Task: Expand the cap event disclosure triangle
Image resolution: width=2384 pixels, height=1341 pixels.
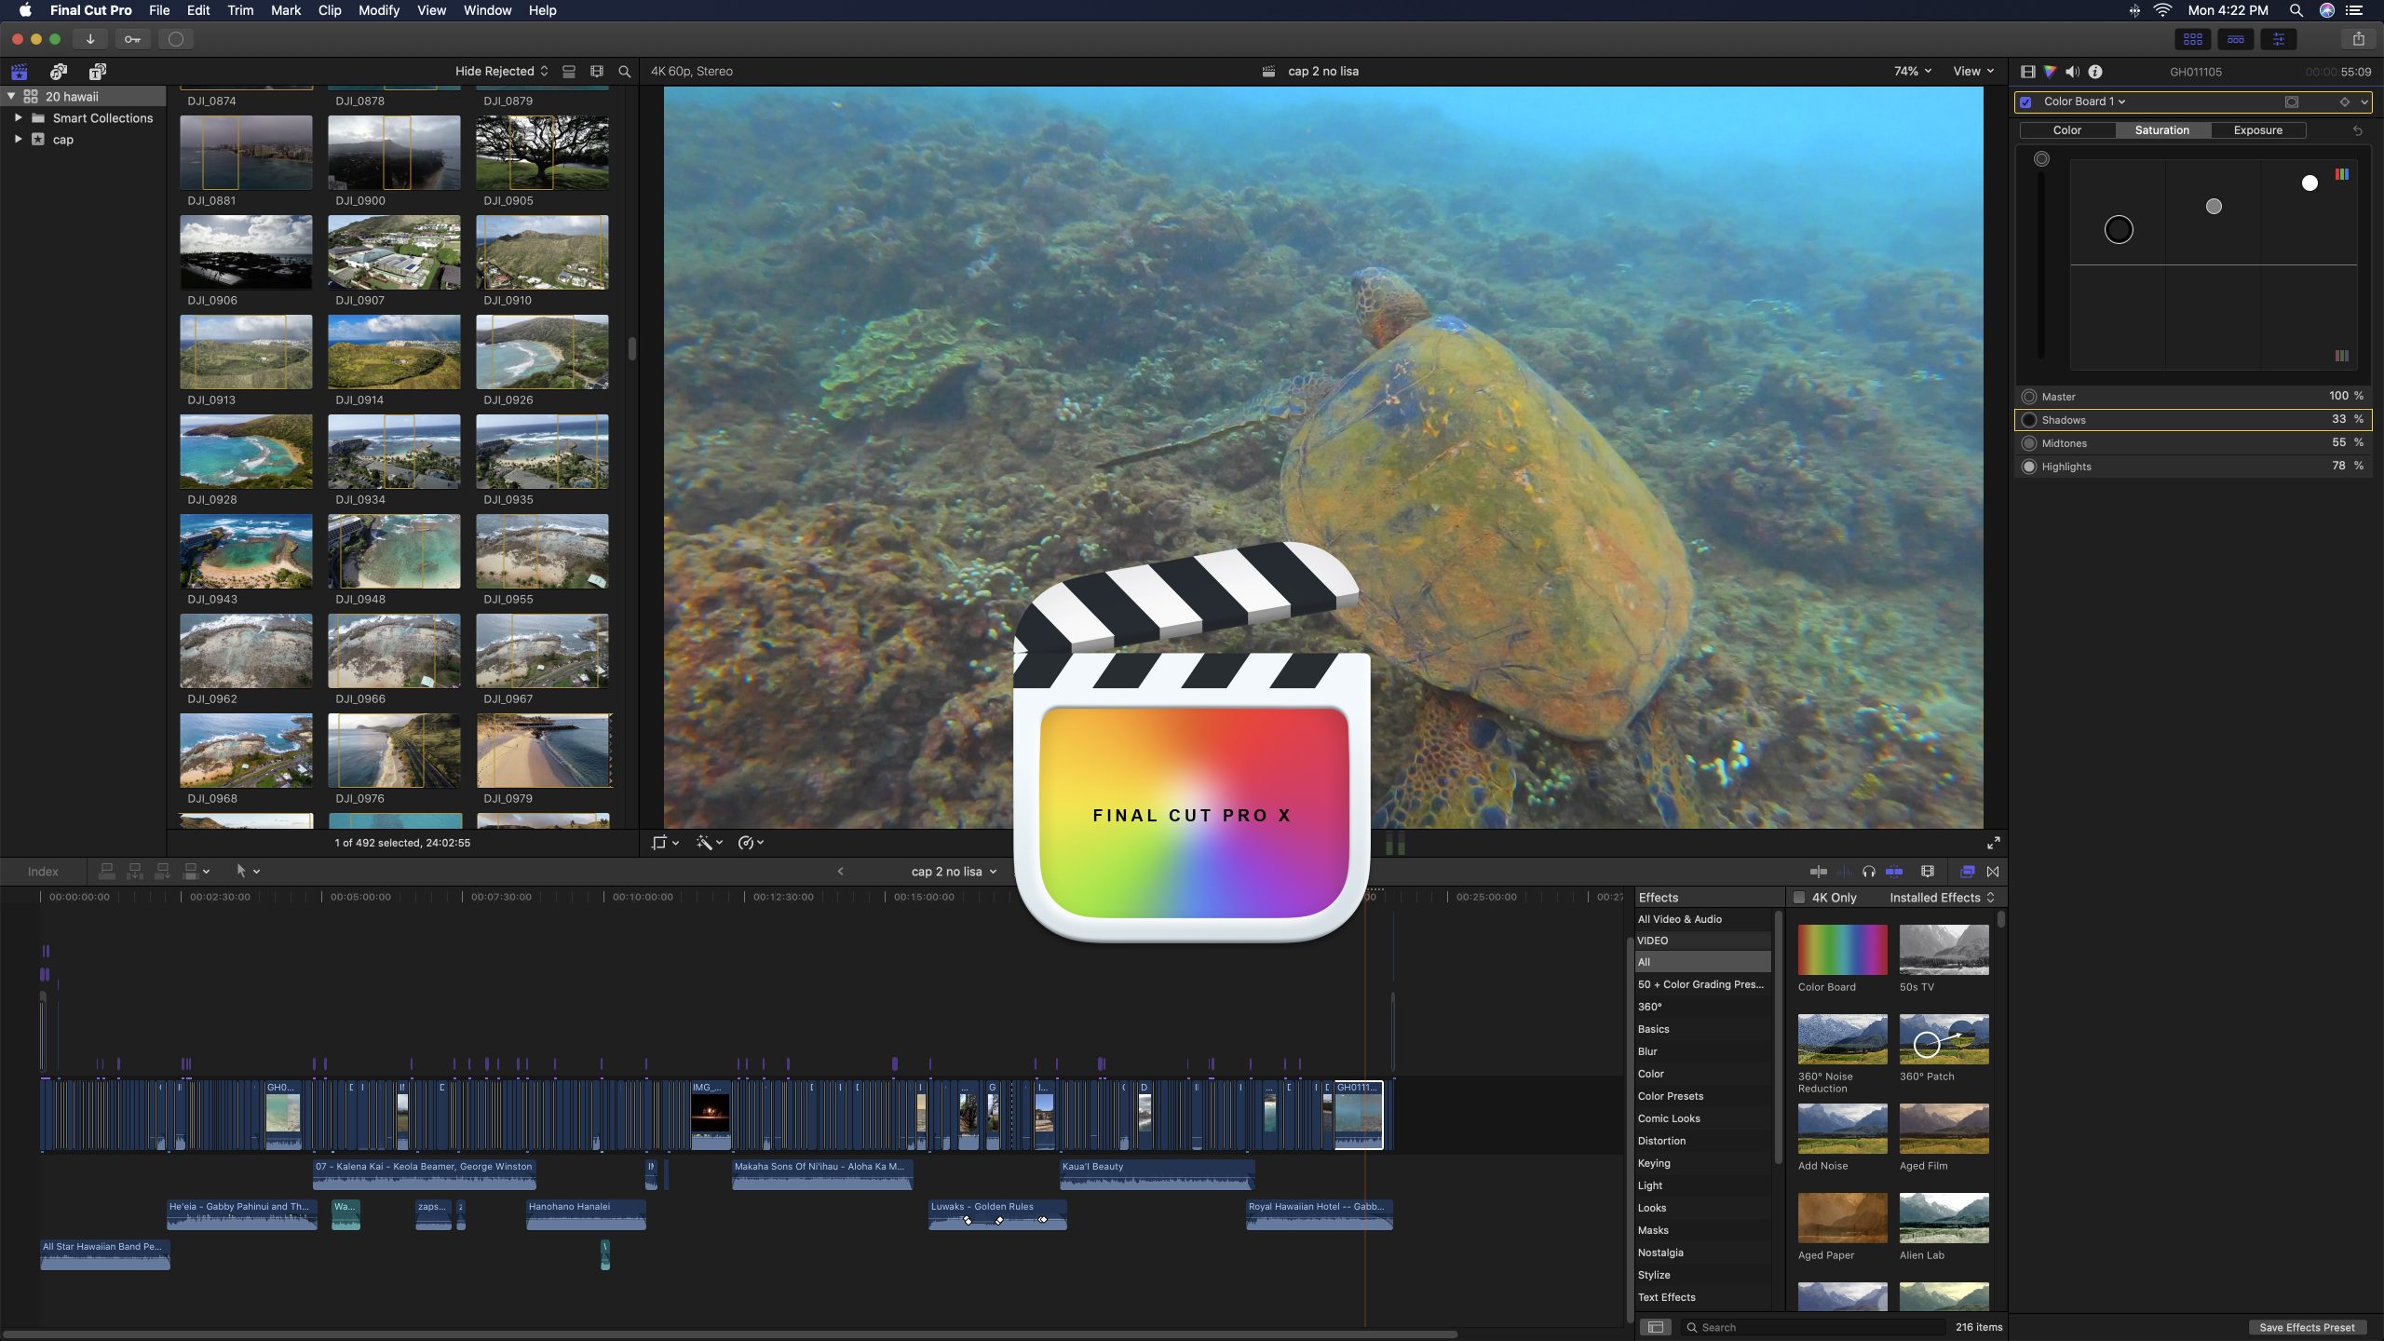Action: point(18,139)
